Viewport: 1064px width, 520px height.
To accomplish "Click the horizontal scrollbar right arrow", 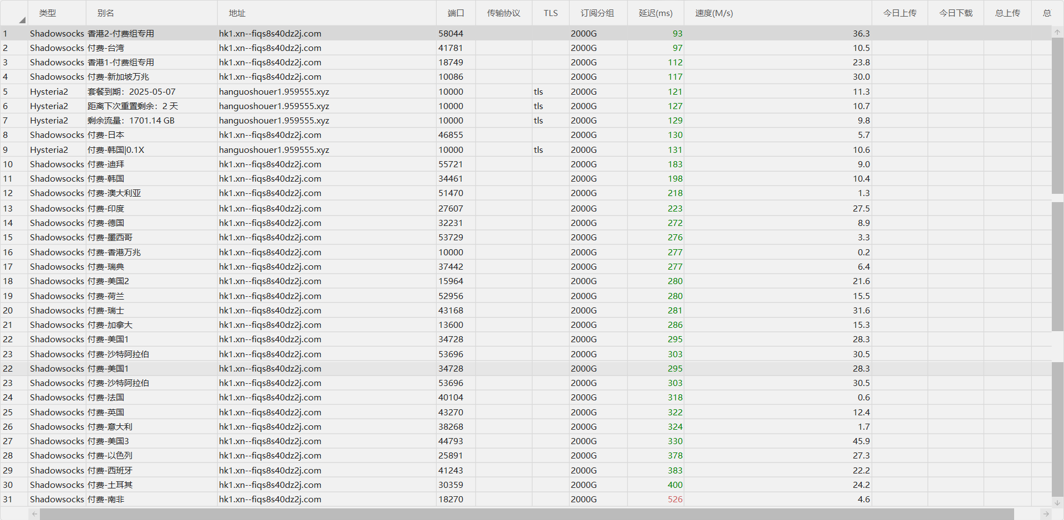I will point(1046,514).
